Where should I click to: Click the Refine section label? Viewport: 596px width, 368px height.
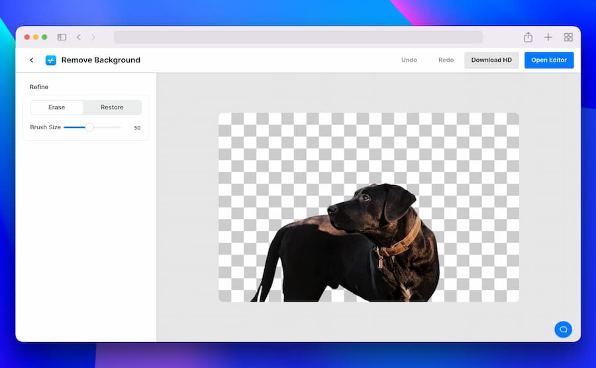[39, 87]
